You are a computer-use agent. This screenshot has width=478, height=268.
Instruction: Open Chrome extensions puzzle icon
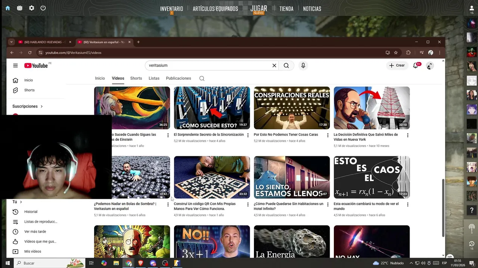(x=408, y=52)
